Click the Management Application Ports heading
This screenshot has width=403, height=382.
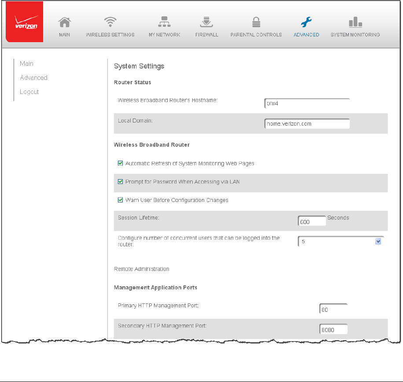155,288
